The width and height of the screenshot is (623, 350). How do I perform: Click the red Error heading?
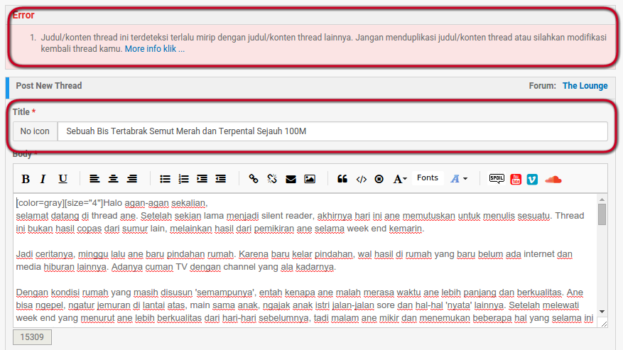coord(23,15)
